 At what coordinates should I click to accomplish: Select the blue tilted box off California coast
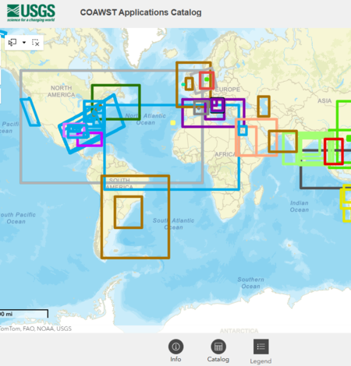click(x=30, y=112)
